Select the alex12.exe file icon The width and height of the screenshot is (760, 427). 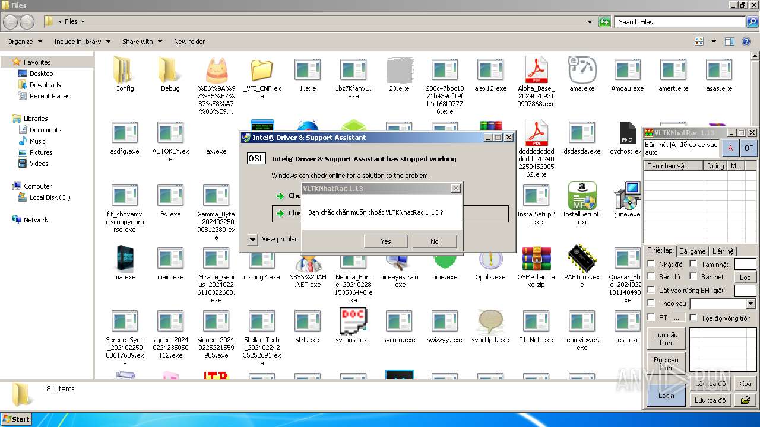pyautogui.click(x=490, y=70)
